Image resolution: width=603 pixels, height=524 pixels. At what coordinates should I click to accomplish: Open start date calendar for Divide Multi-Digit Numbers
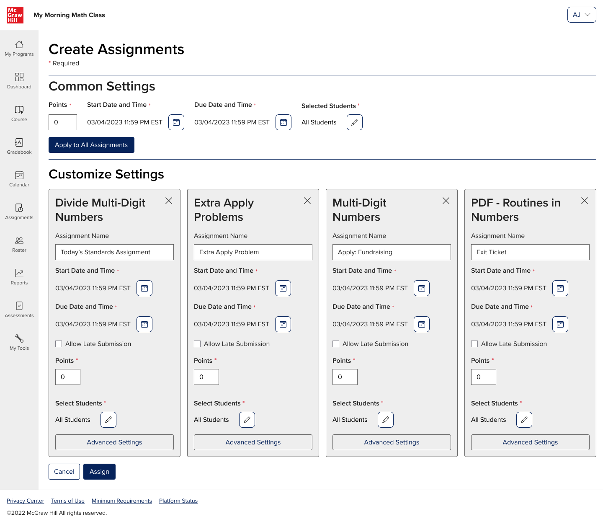[x=144, y=288]
